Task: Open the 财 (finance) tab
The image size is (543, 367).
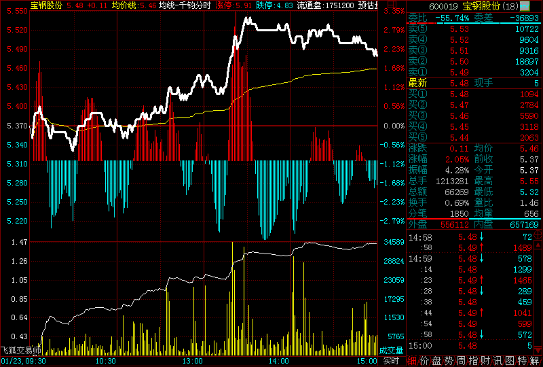Action: [x=485, y=361]
